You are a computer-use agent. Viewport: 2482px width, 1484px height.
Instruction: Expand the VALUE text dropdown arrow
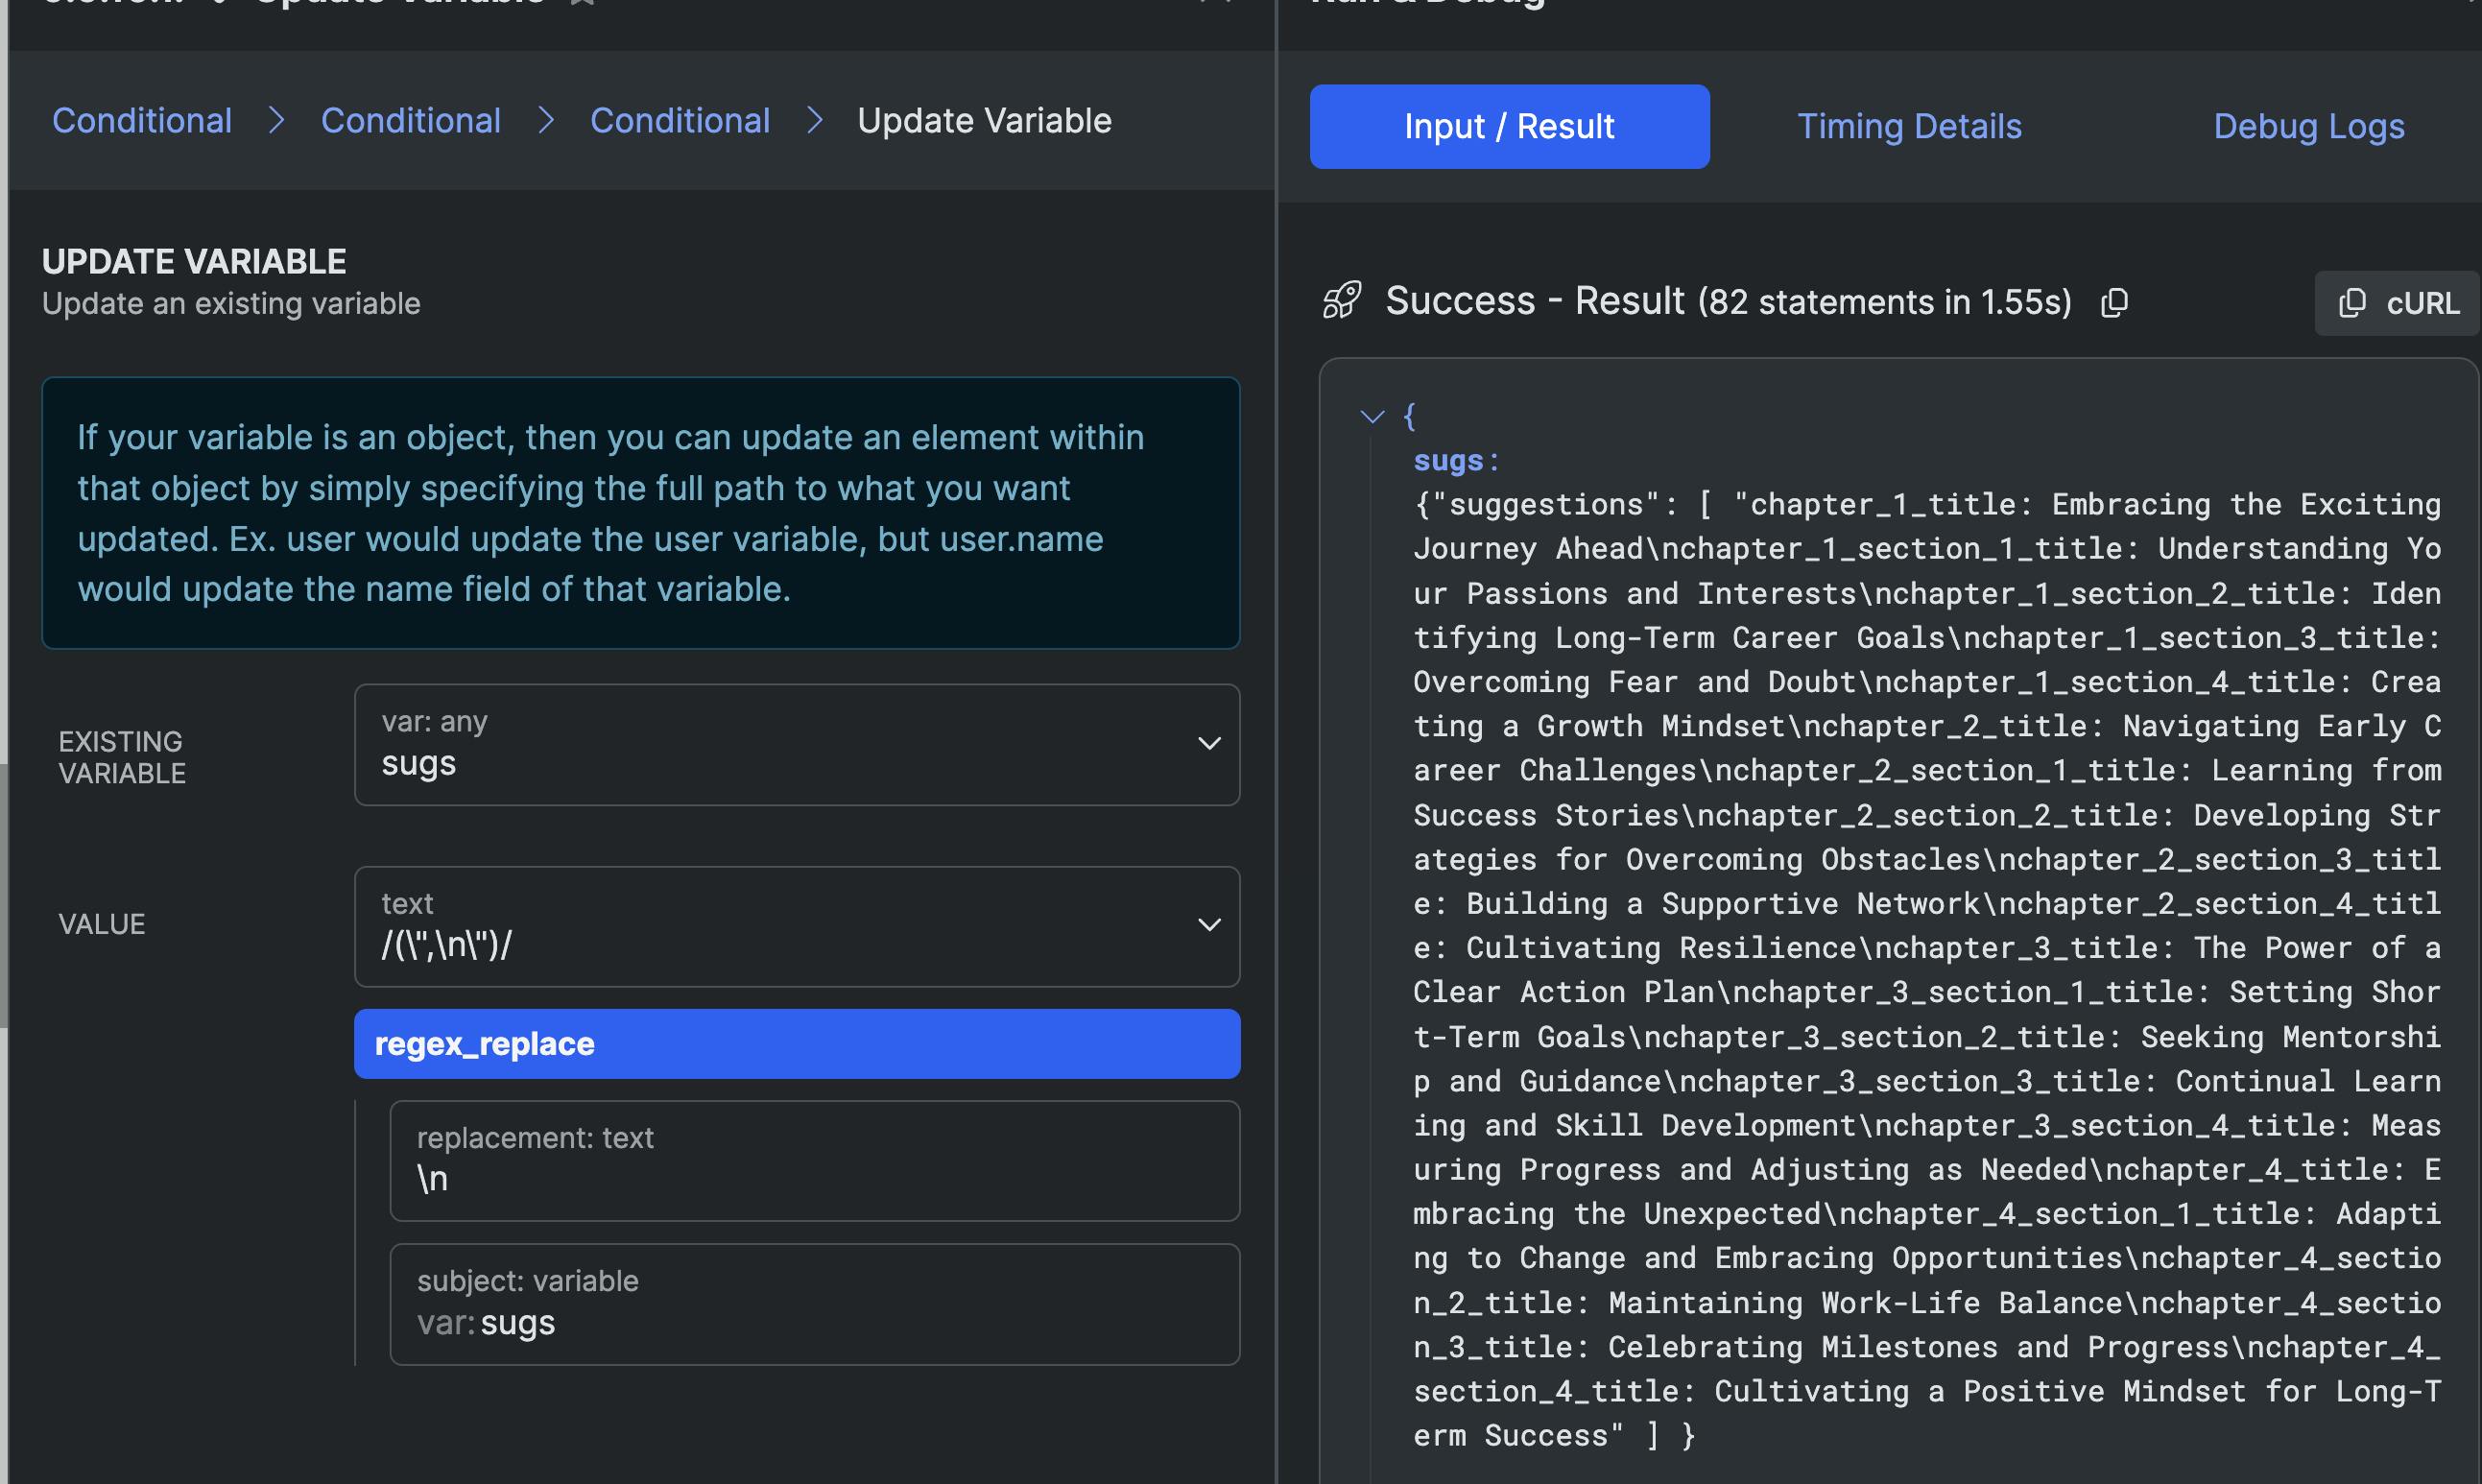point(1208,925)
